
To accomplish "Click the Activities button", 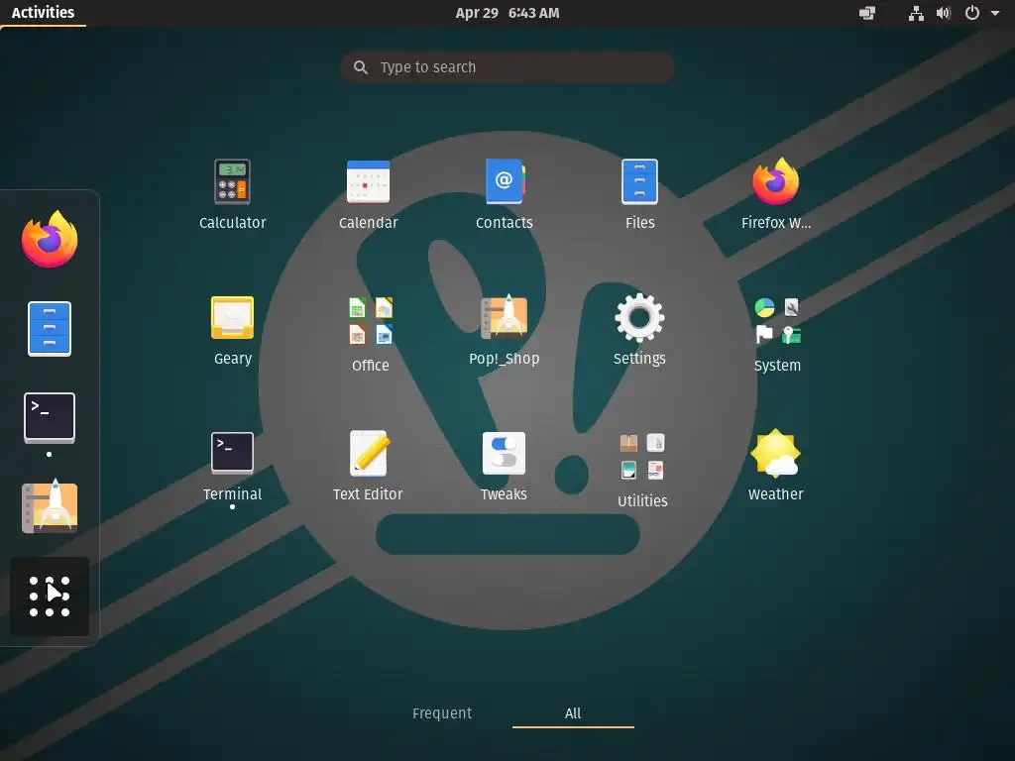I will 43,13.
